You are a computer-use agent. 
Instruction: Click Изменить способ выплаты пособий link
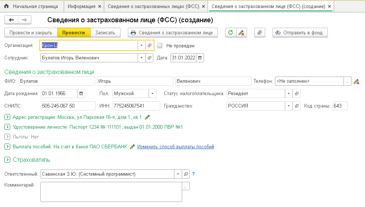tap(176, 147)
